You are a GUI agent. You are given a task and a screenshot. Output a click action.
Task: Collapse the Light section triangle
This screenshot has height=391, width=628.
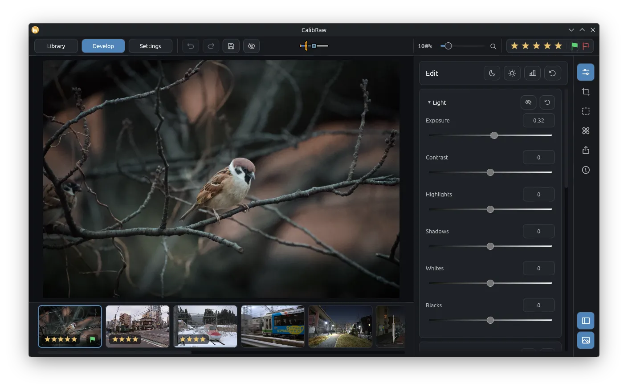[429, 102]
